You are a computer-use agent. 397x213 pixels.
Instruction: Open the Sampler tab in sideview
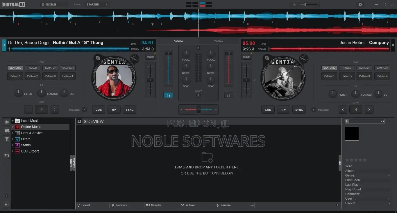(x=154, y=205)
